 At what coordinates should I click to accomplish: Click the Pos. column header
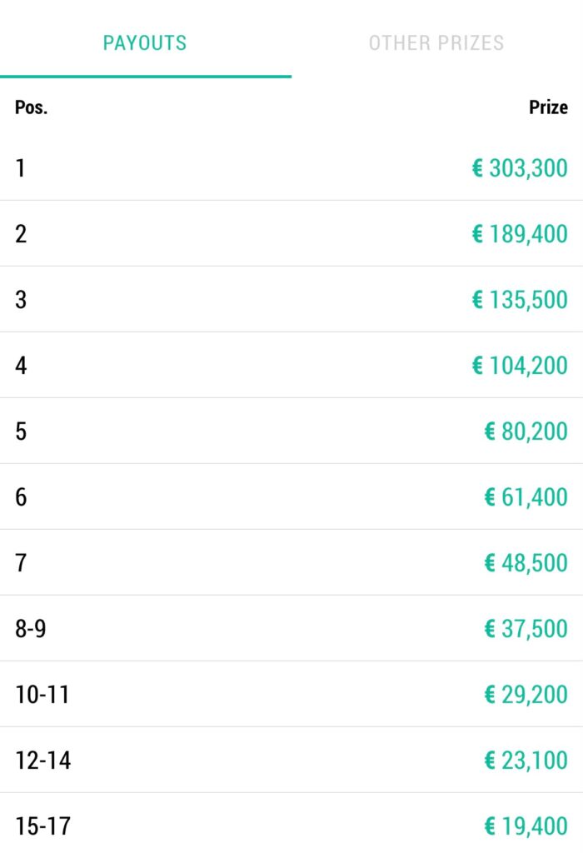(31, 107)
